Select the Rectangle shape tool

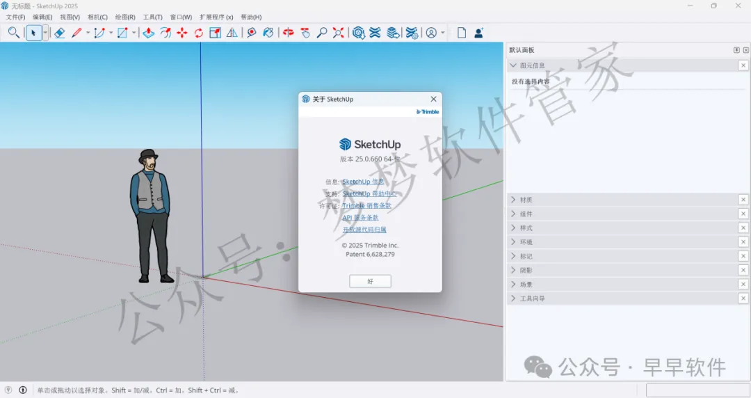(122, 33)
